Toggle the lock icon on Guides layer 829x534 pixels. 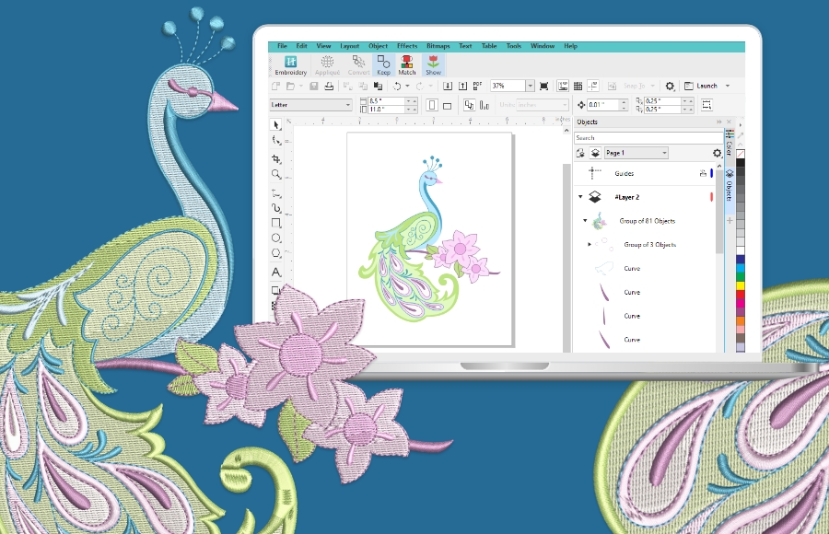703,173
